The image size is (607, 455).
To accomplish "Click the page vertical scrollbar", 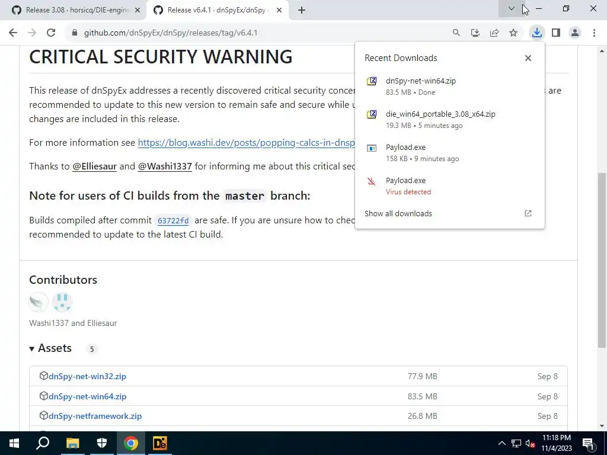I will (602, 259).
